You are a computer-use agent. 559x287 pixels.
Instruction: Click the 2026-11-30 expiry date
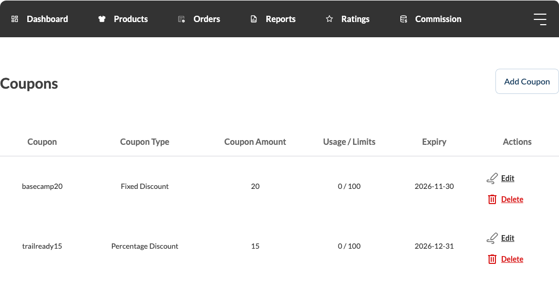pyautogui.click(x=434, y=186)
